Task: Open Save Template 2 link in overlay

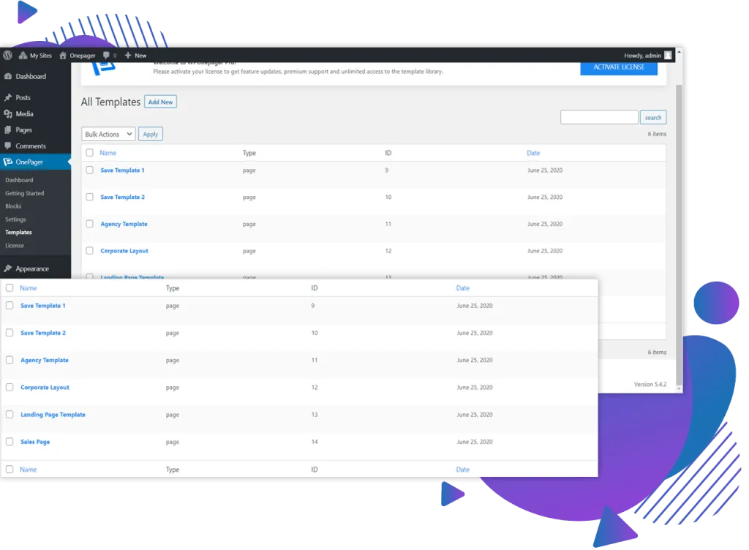Action: pyautogui.click(x=43, y=333)
